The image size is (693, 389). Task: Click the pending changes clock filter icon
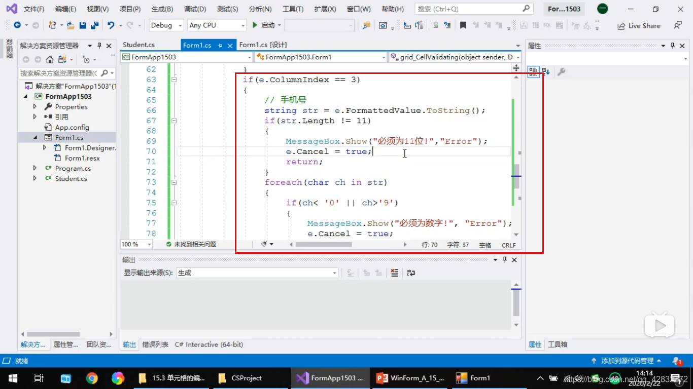[86, 59]
